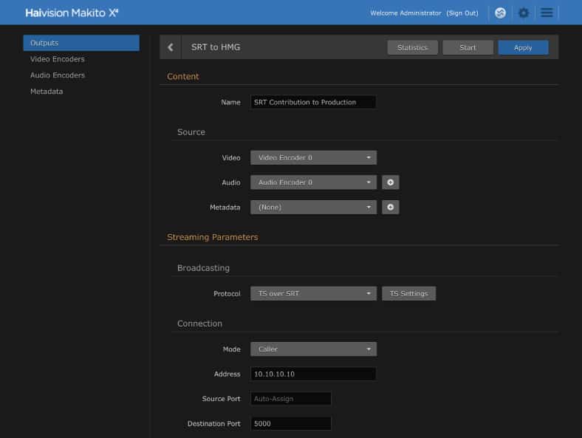Change the TS over SRT protocol dropdown
582x438 pixels.
313,293
